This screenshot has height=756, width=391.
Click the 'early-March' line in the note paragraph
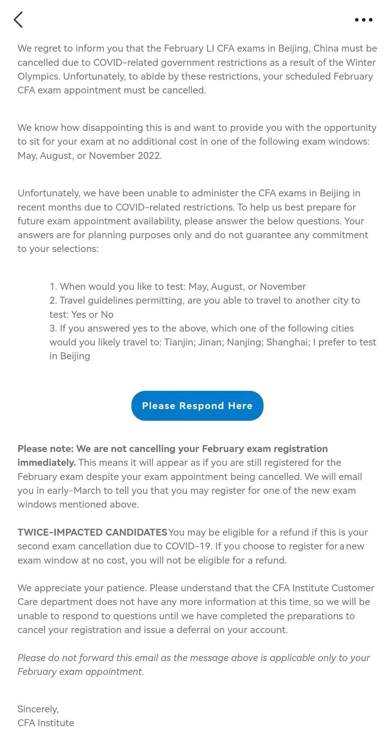click(186, 491)
